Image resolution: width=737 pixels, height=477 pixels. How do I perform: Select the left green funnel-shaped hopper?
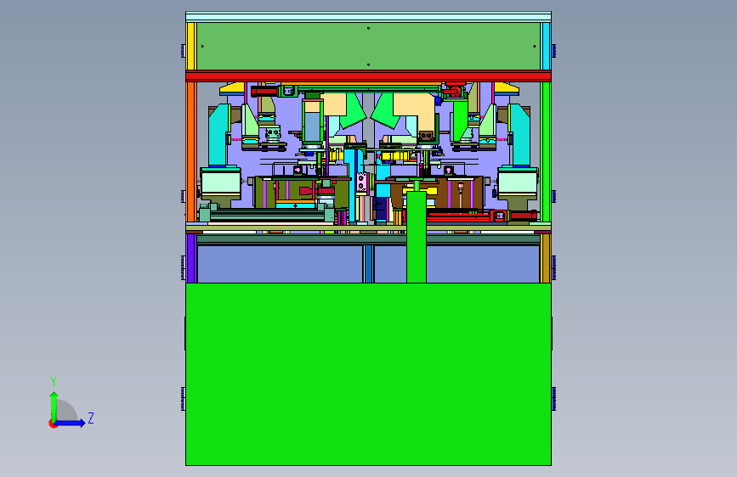(353, 111)
